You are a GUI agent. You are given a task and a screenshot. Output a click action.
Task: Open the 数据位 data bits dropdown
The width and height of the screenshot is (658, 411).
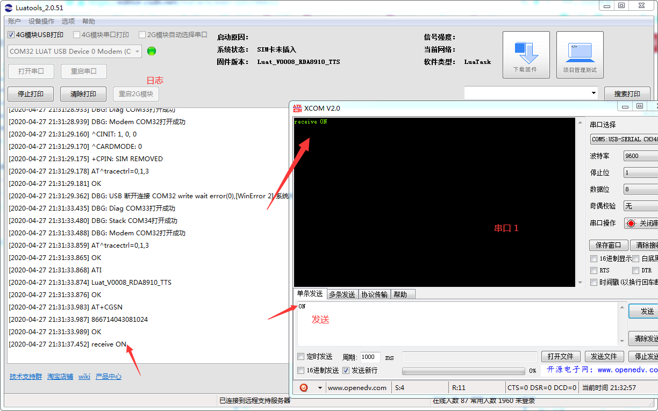pyautogui.click(x=640, y=189)
